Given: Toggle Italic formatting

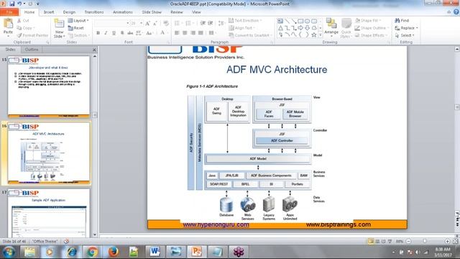Looking at the screenshot, I should pos(106,33).
